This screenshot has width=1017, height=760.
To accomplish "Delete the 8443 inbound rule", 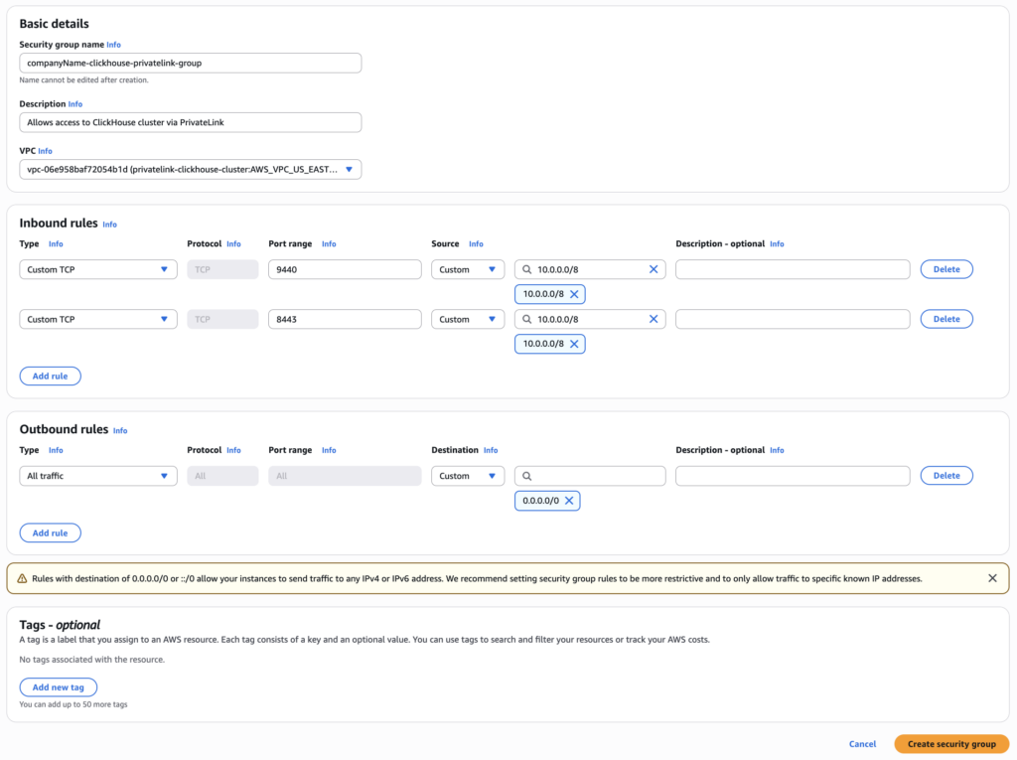I will pos(945,319).
